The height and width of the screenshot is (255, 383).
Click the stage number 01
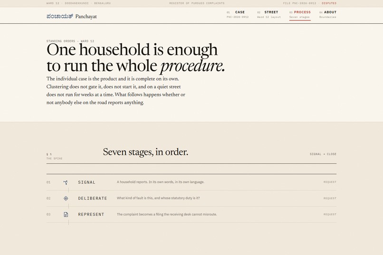(48, 182)
